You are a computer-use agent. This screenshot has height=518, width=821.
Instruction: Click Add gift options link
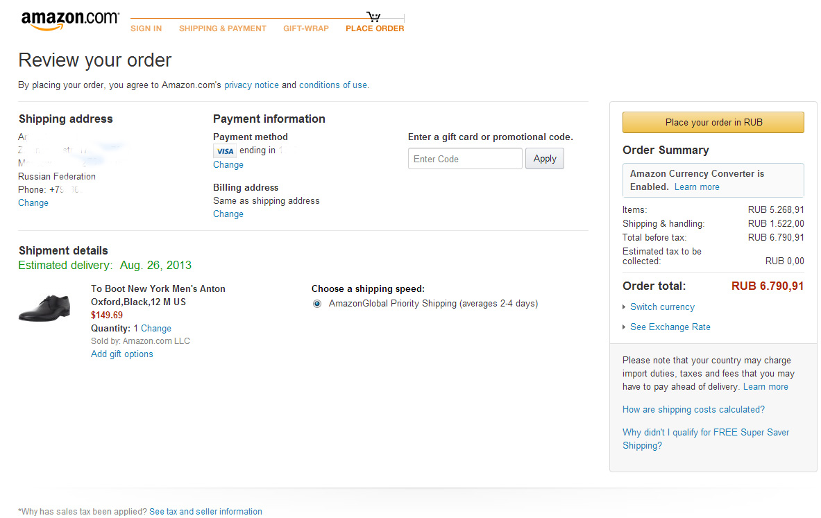tap(122, 354)
